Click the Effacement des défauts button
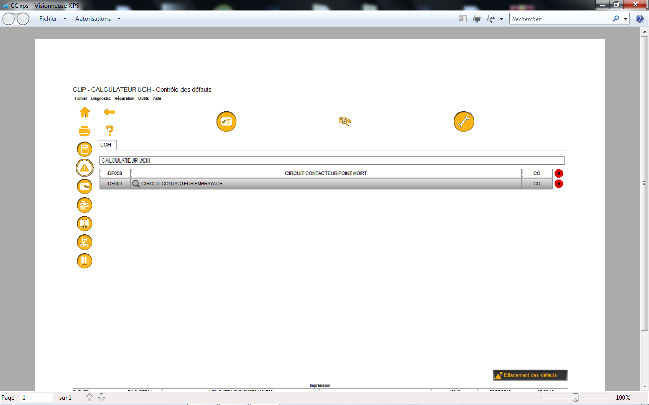The width and height of the screenshot is (649, 405). [530, 375]
